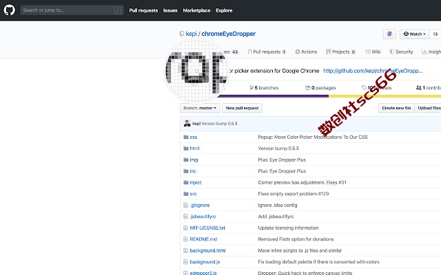
Task: Click the img folder icon
Action: coord(186,159)
